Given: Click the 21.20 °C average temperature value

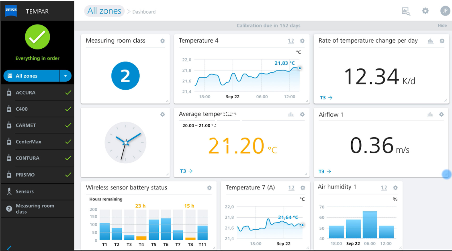Looking at the screenshot, I should coord(242,146).
